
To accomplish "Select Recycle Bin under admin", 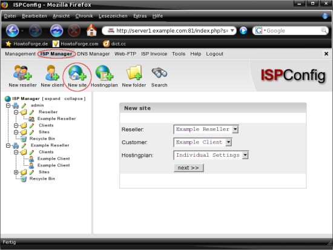I will pyautogui.click(x=42, y=139).
